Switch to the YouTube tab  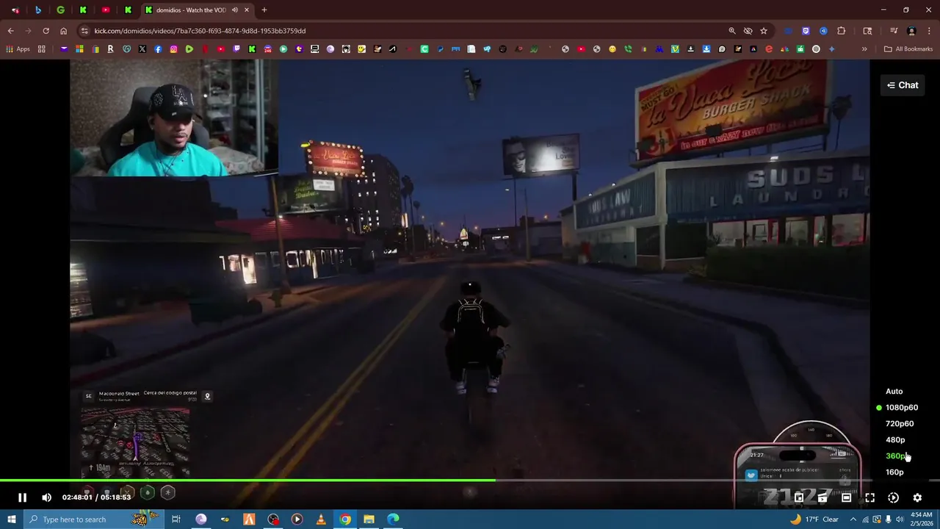(106, 10)
